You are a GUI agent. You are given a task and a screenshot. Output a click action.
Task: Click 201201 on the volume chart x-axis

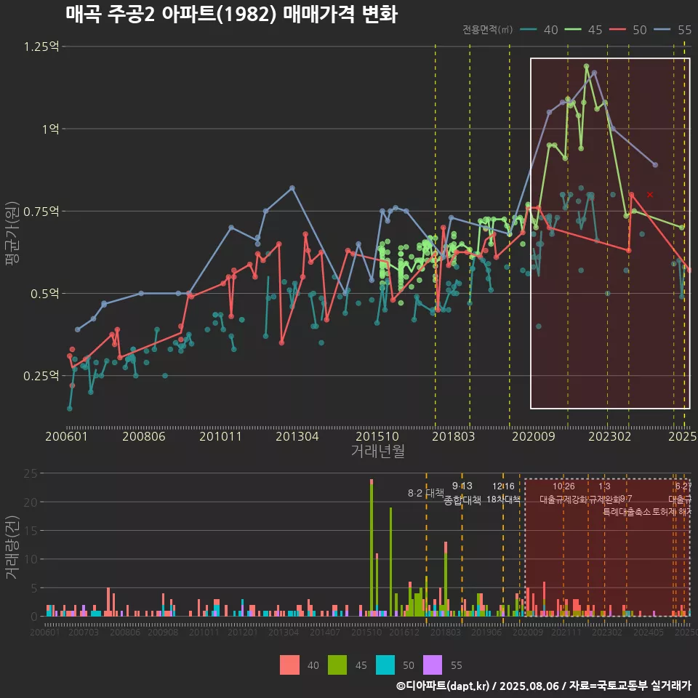pyautogui.click(x=243, y=632)
